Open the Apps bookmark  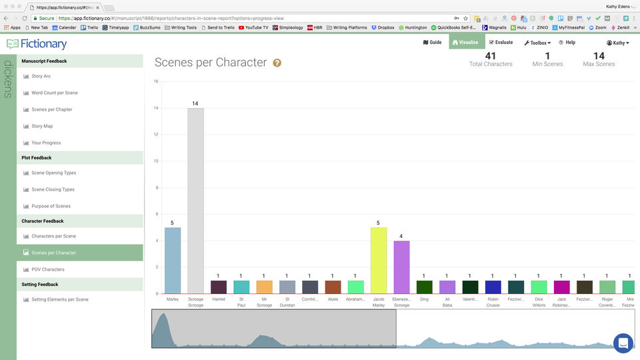click(12, 27)
